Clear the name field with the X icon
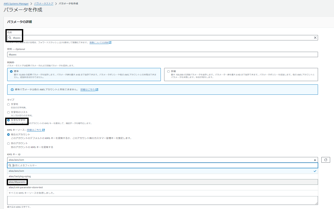 click(315, 38)
